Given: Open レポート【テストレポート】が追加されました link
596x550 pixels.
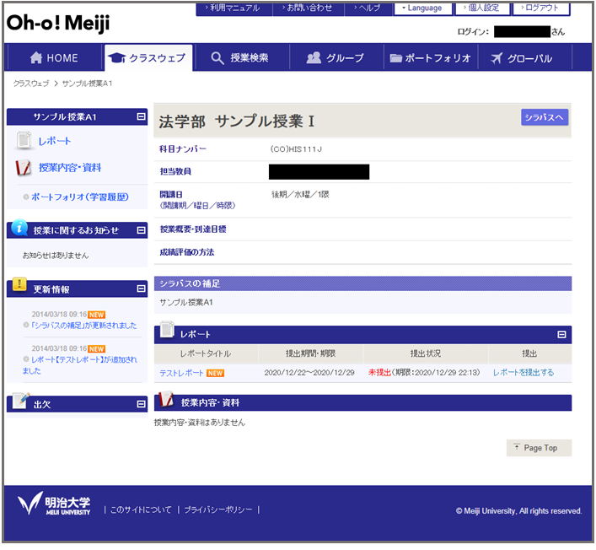Looking at the screenshot, I should click(x=80, y=365).
